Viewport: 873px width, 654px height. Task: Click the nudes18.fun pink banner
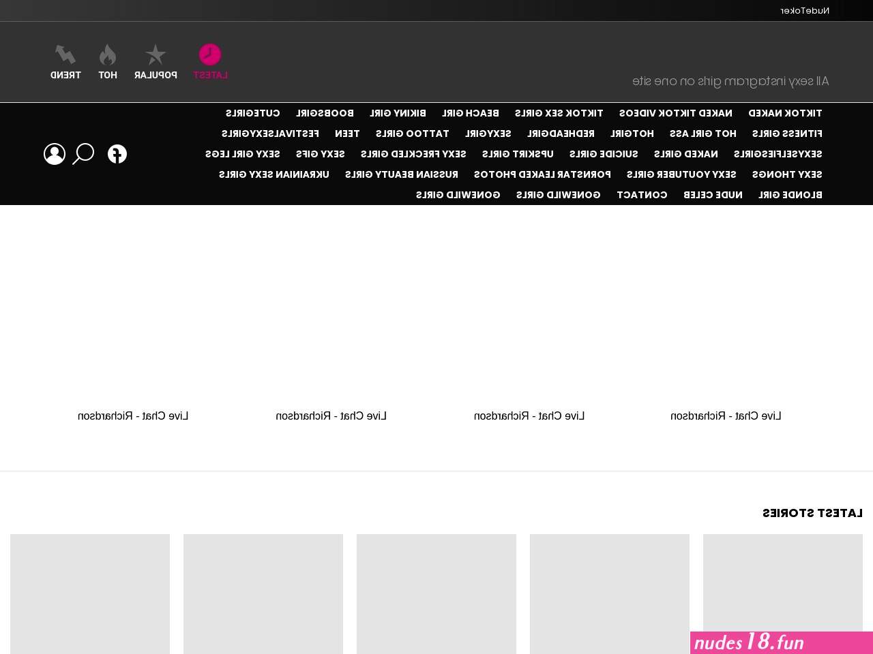click(782, 642)
